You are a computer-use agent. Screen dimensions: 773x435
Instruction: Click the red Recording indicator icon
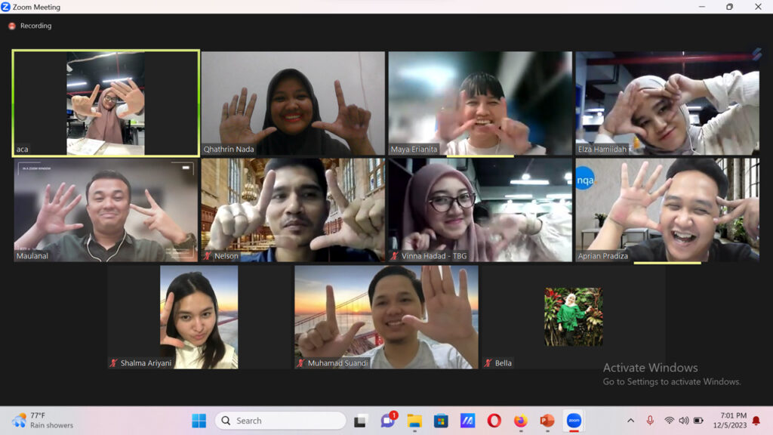[12, 26]
